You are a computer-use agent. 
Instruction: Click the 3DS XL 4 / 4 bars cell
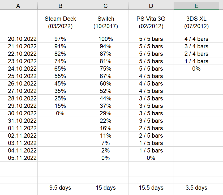point(196,39)
